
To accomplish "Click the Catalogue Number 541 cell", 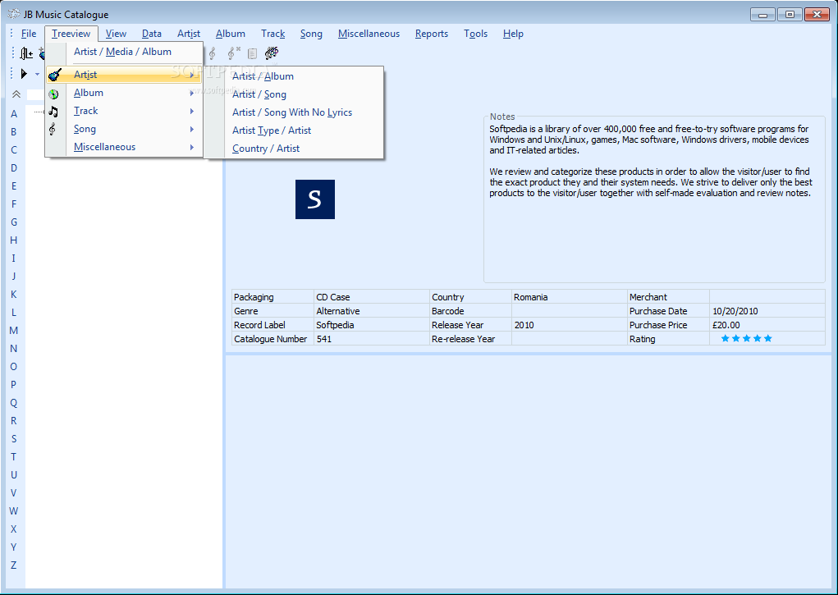I will (x=372, y=339).
